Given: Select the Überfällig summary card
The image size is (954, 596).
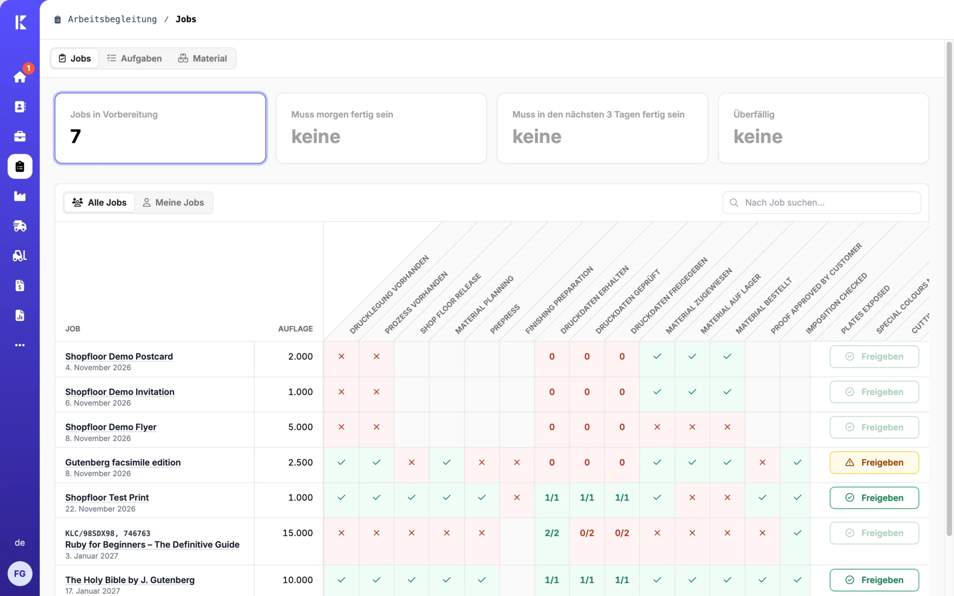Looking at the screenshot, I should pos(823,128).
